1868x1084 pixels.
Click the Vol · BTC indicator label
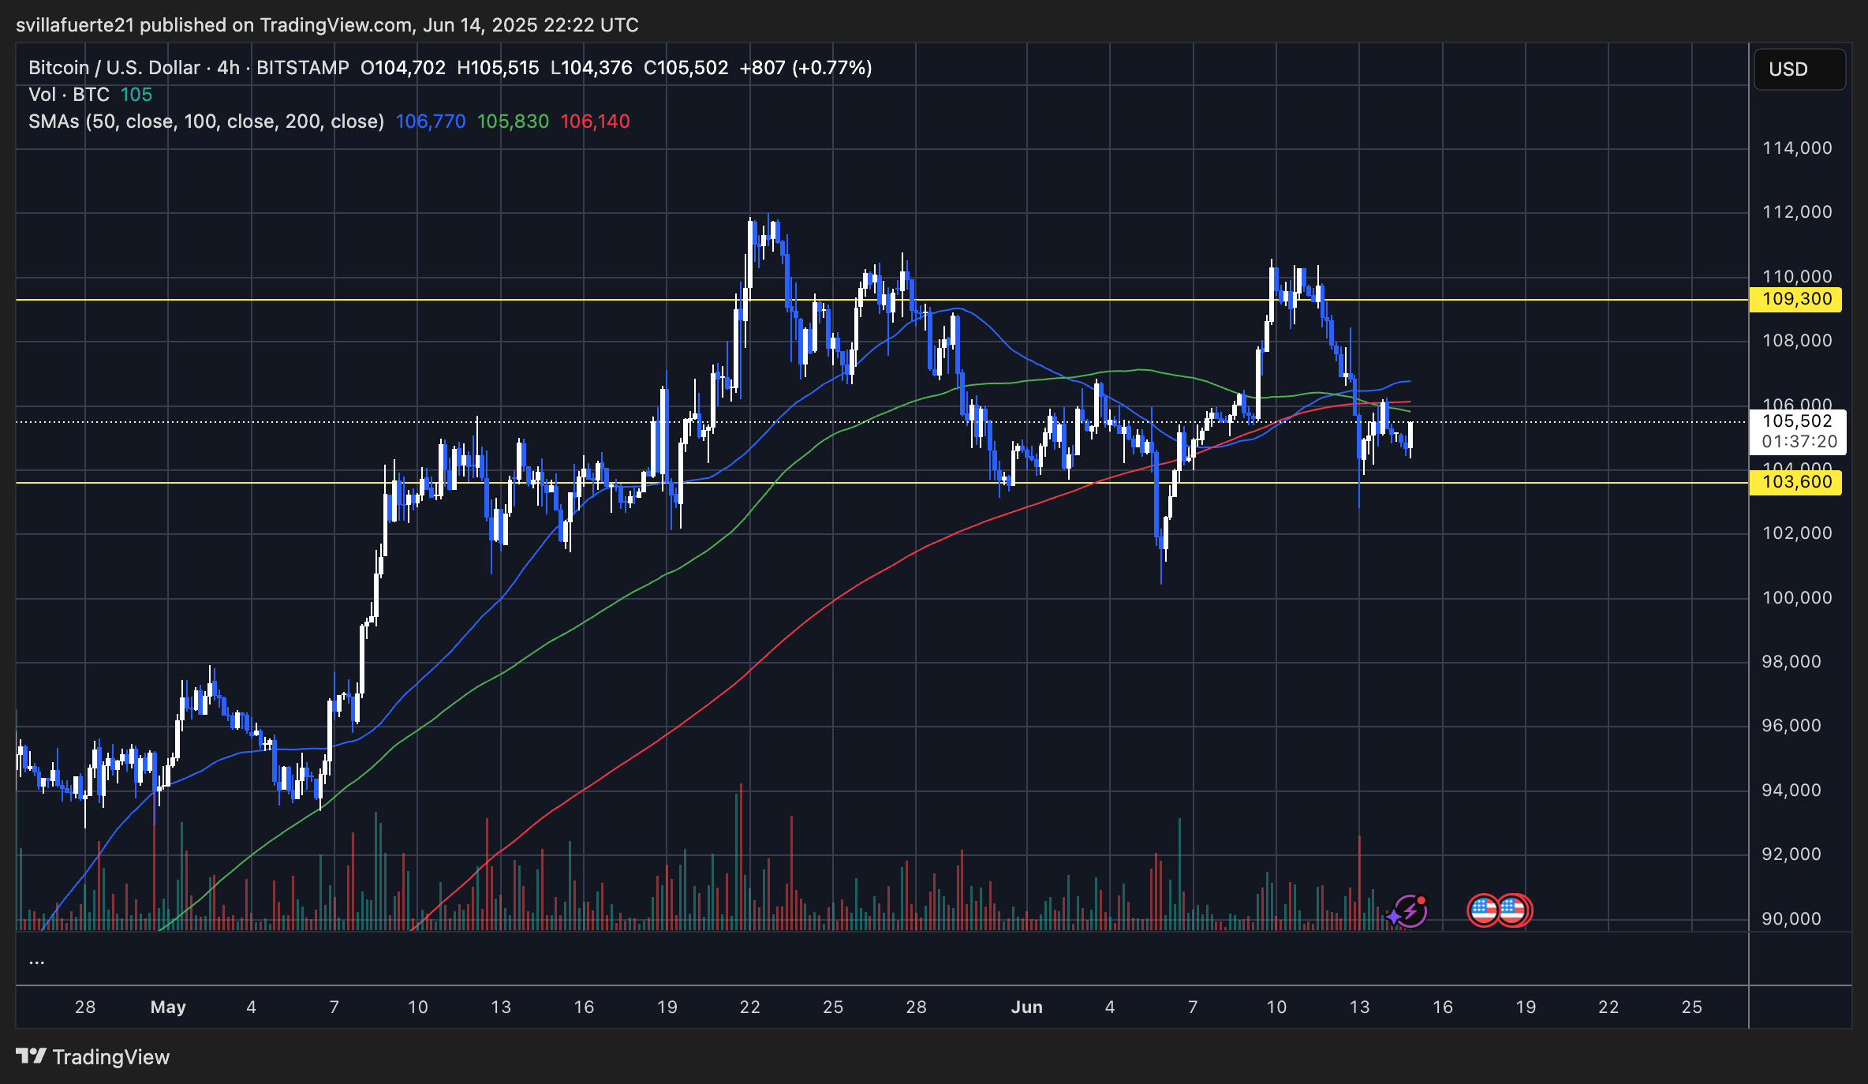[69, 95]
